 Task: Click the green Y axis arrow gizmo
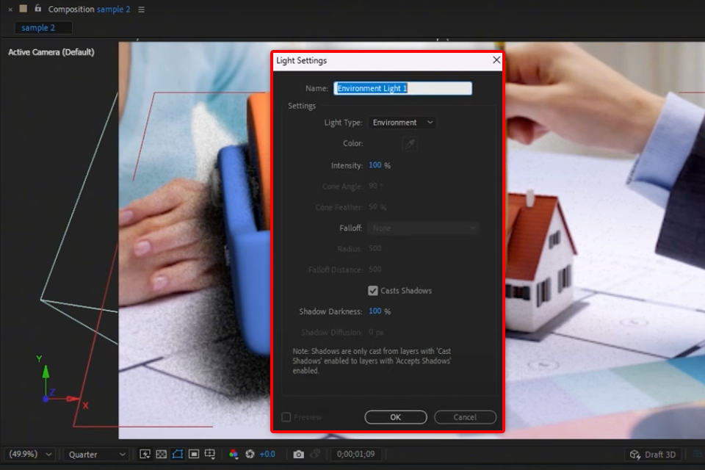46,372
